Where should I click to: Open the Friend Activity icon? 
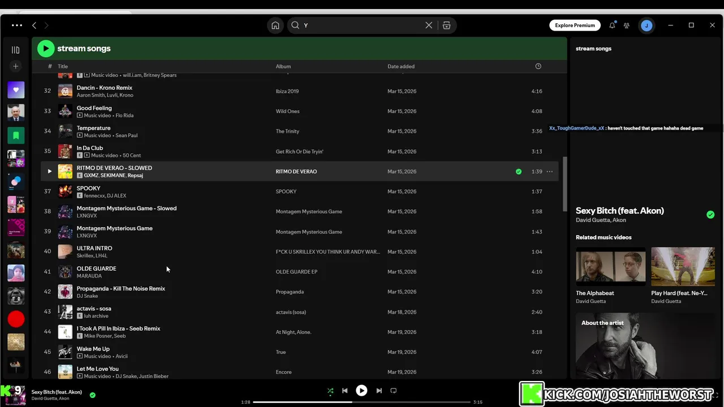[627, 25]
